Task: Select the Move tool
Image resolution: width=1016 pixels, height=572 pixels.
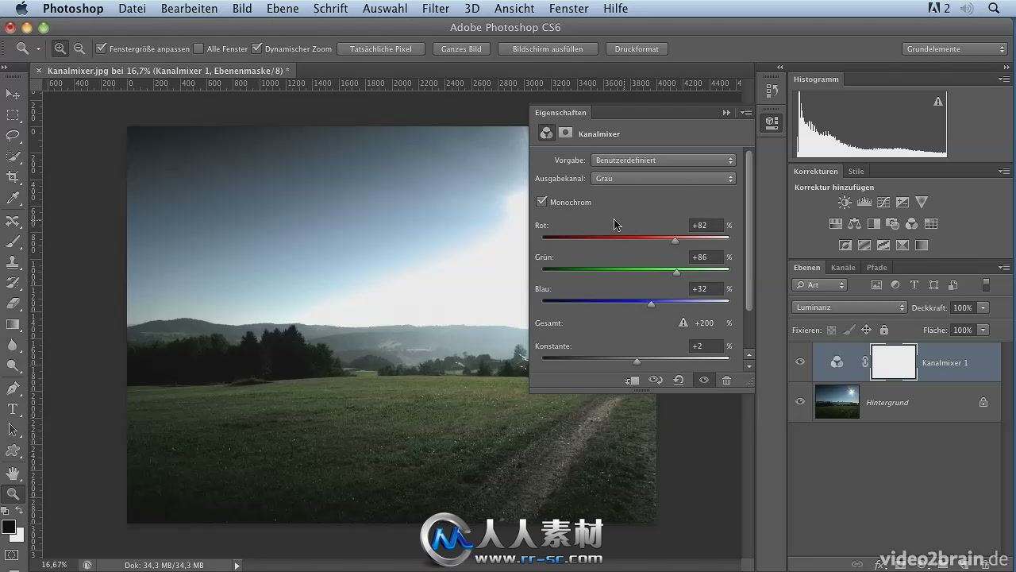Action: point(13,95)
